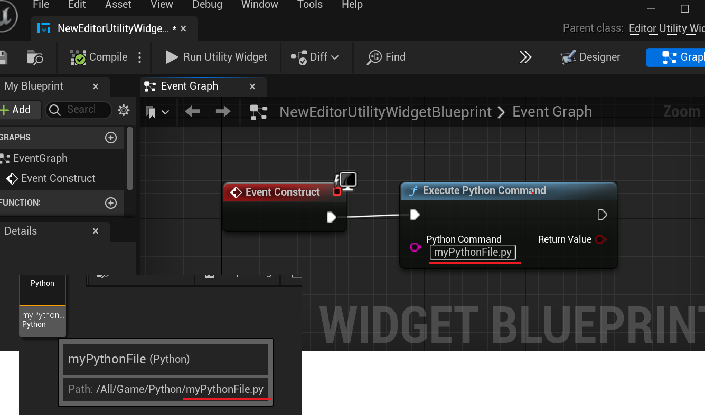Screen dimensions: 705x415
Task: Close the Details panel
Action: pos(96,231)
